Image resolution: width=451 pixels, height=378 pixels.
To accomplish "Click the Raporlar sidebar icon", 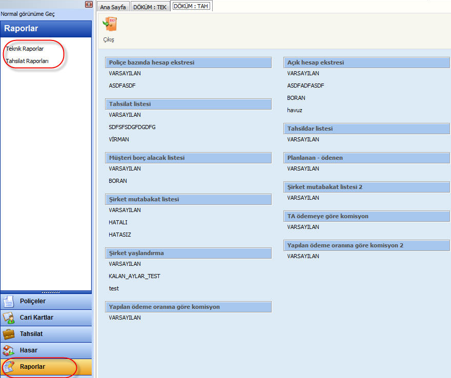I will [x=9, y=367].
